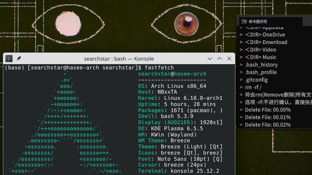This screenshot has height=175, width=312.
Task: Click the '.bash_history' line
Action: (259, 65)
